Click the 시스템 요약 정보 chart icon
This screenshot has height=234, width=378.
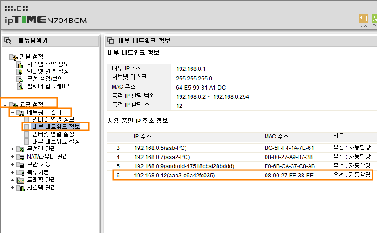point(21,64)
